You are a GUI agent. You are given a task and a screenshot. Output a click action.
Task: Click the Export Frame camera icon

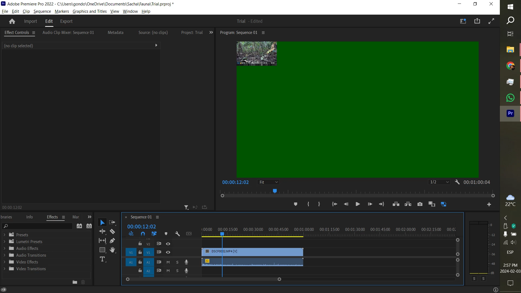point(420,204)
